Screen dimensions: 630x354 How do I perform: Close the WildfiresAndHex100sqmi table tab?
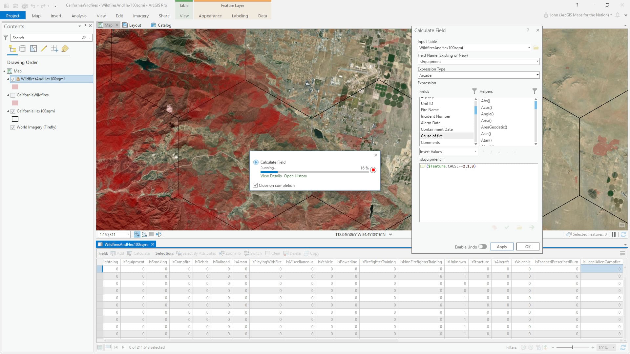click(153, 244)
